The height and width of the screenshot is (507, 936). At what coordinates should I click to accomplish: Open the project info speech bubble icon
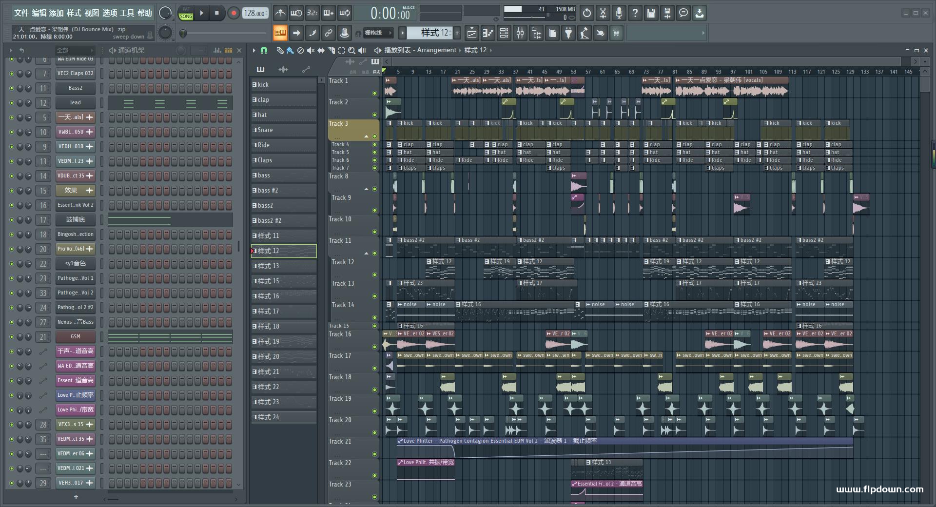(683, 13)
